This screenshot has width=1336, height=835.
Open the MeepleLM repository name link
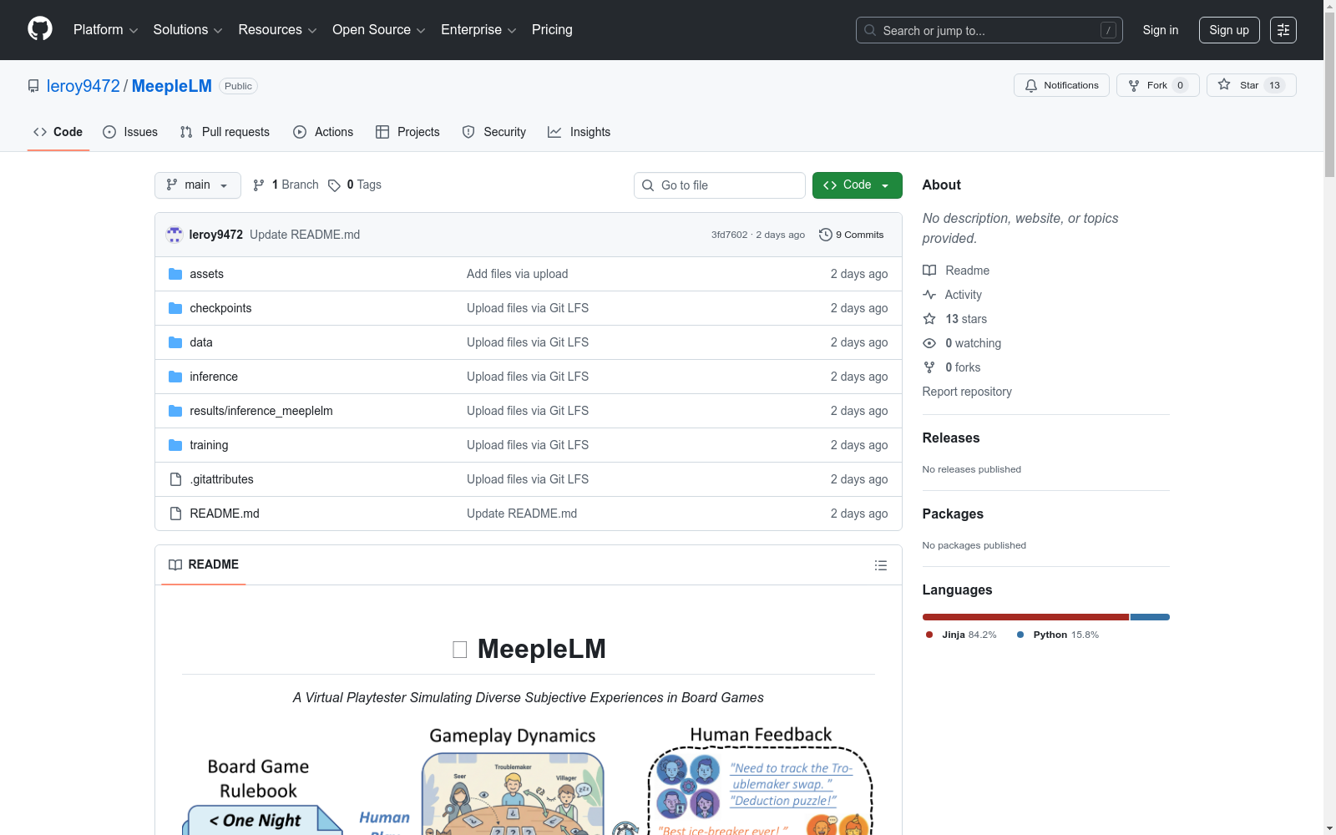click(x=172, y=86)
